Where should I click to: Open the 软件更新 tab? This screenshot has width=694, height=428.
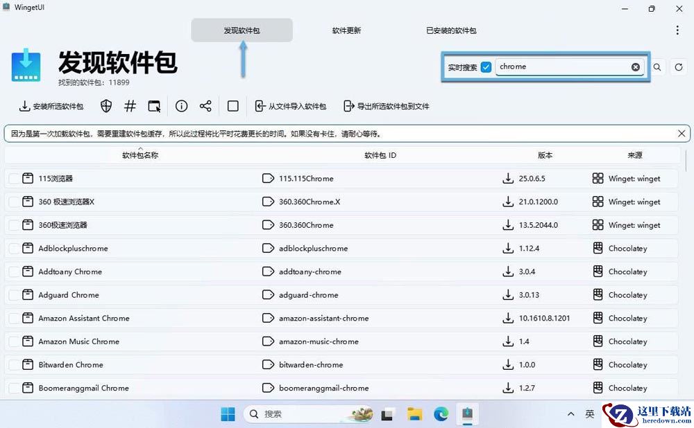[346, 30]
